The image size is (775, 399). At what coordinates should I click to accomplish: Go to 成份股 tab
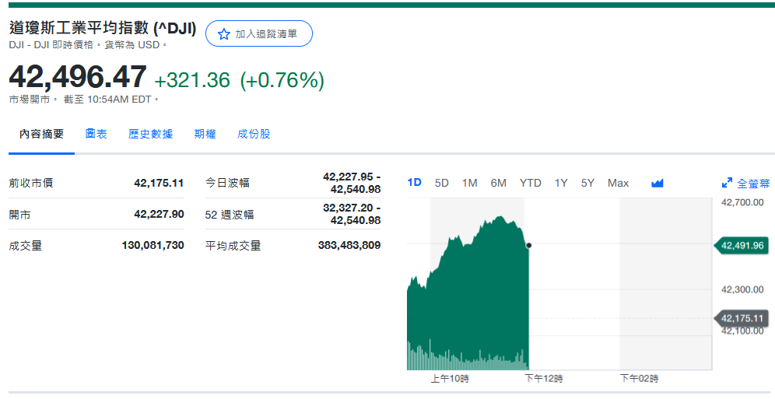click(x=254, y=134)
